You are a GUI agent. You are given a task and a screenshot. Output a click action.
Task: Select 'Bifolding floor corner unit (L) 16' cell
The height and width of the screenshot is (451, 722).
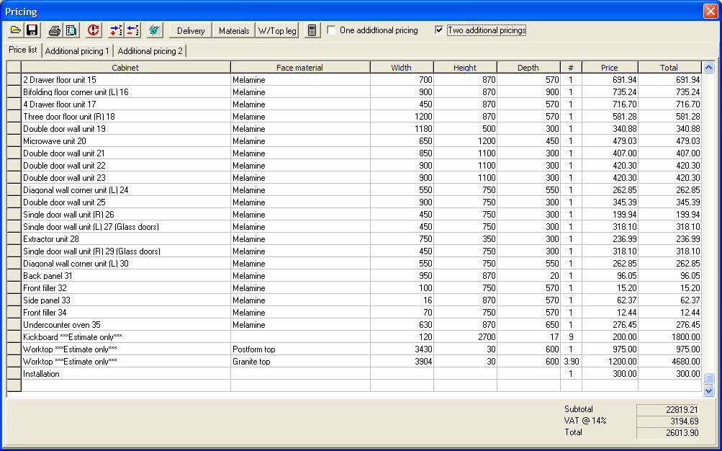tap(125, 92)
